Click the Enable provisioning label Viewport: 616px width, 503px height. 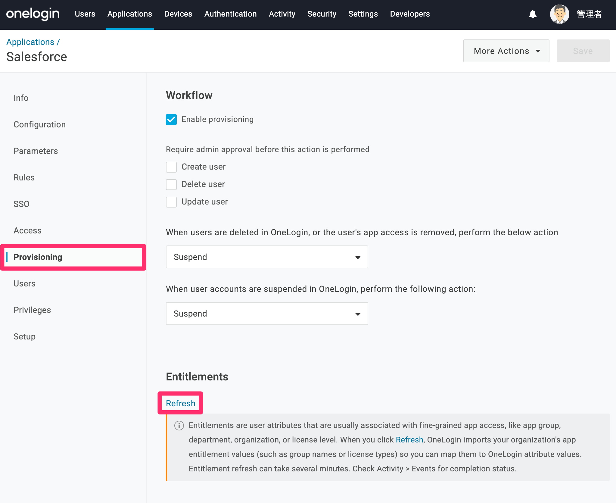coord(217,120)
